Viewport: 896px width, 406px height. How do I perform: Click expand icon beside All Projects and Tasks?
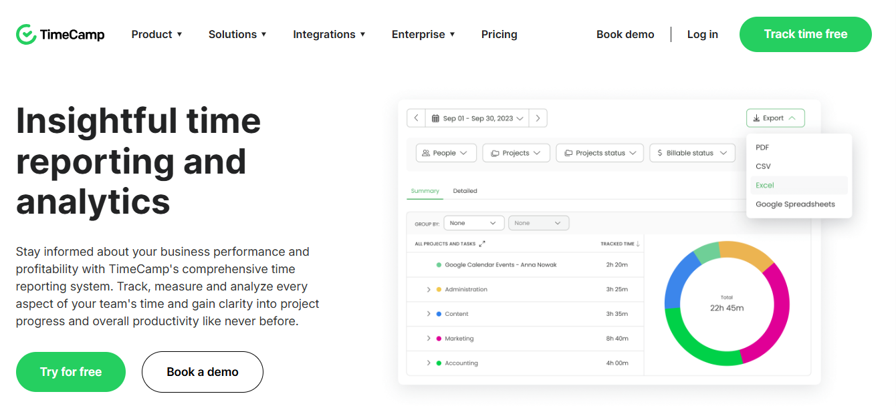(x=482, y=244)
